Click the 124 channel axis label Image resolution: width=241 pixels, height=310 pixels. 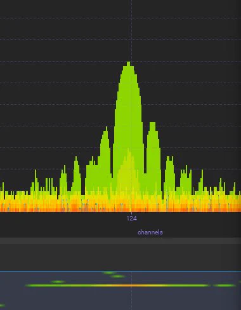coord(131,219)
